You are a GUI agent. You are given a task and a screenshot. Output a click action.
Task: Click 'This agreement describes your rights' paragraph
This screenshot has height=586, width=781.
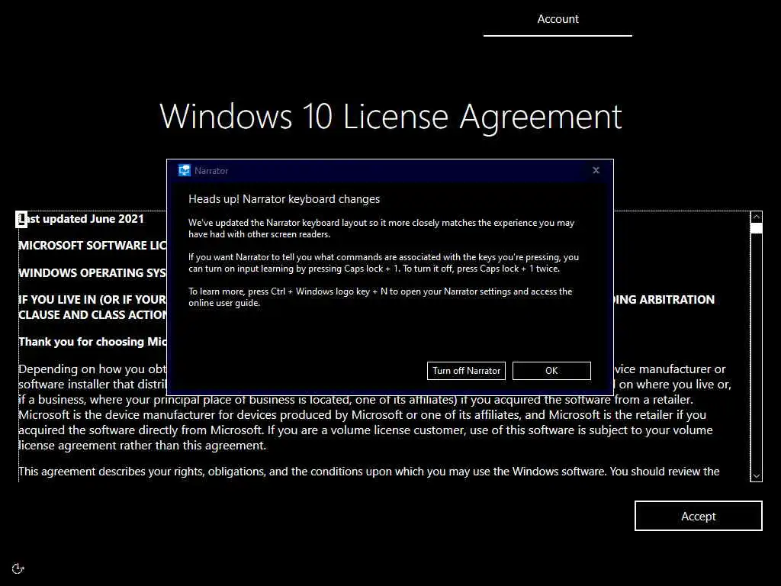(369, 472)
